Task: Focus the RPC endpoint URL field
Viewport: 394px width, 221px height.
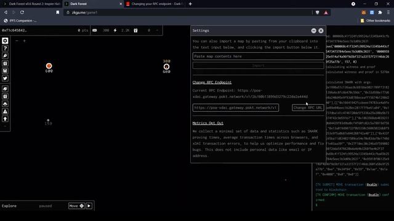Action: point(236,108)
